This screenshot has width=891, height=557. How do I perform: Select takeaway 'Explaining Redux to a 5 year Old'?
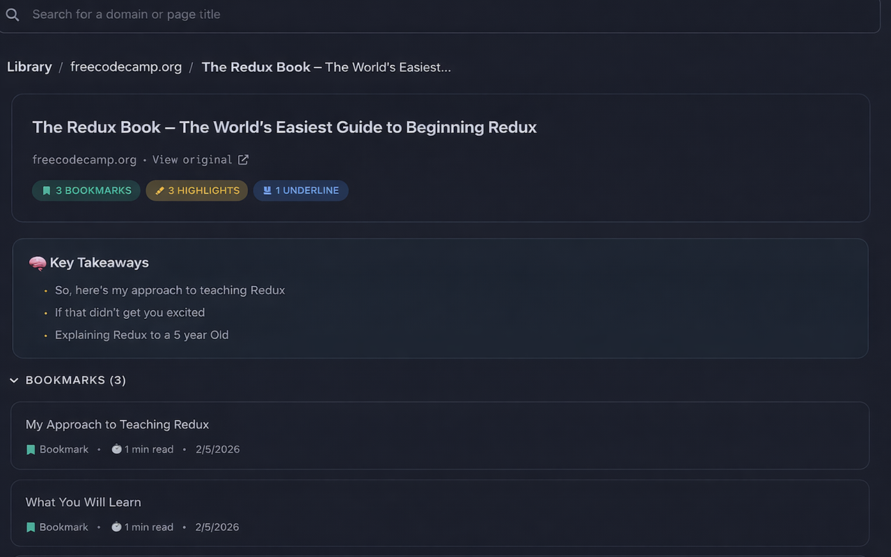(142, 335)
